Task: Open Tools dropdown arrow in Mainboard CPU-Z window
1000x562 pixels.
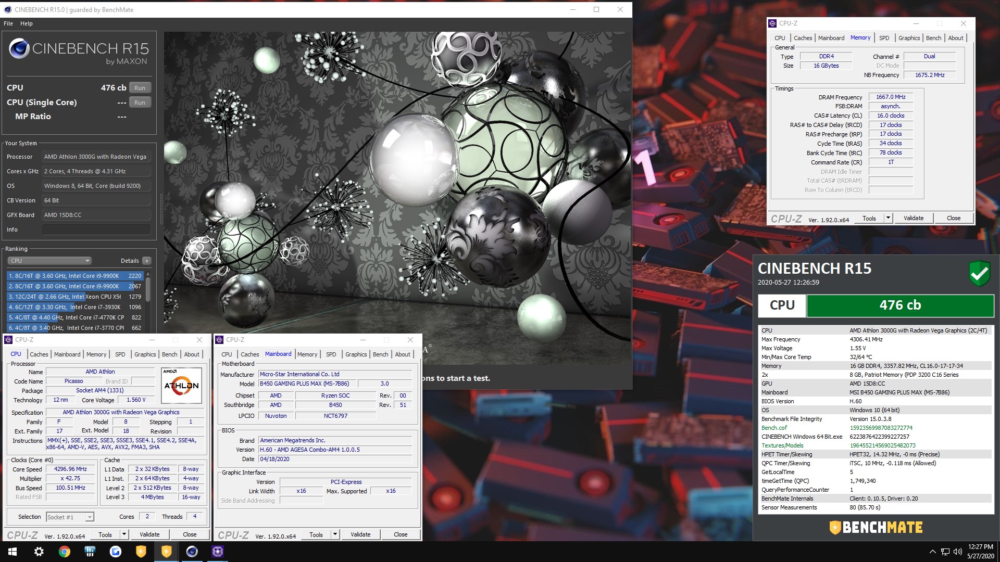Action: pyautogui.click(x=335, y=534)
